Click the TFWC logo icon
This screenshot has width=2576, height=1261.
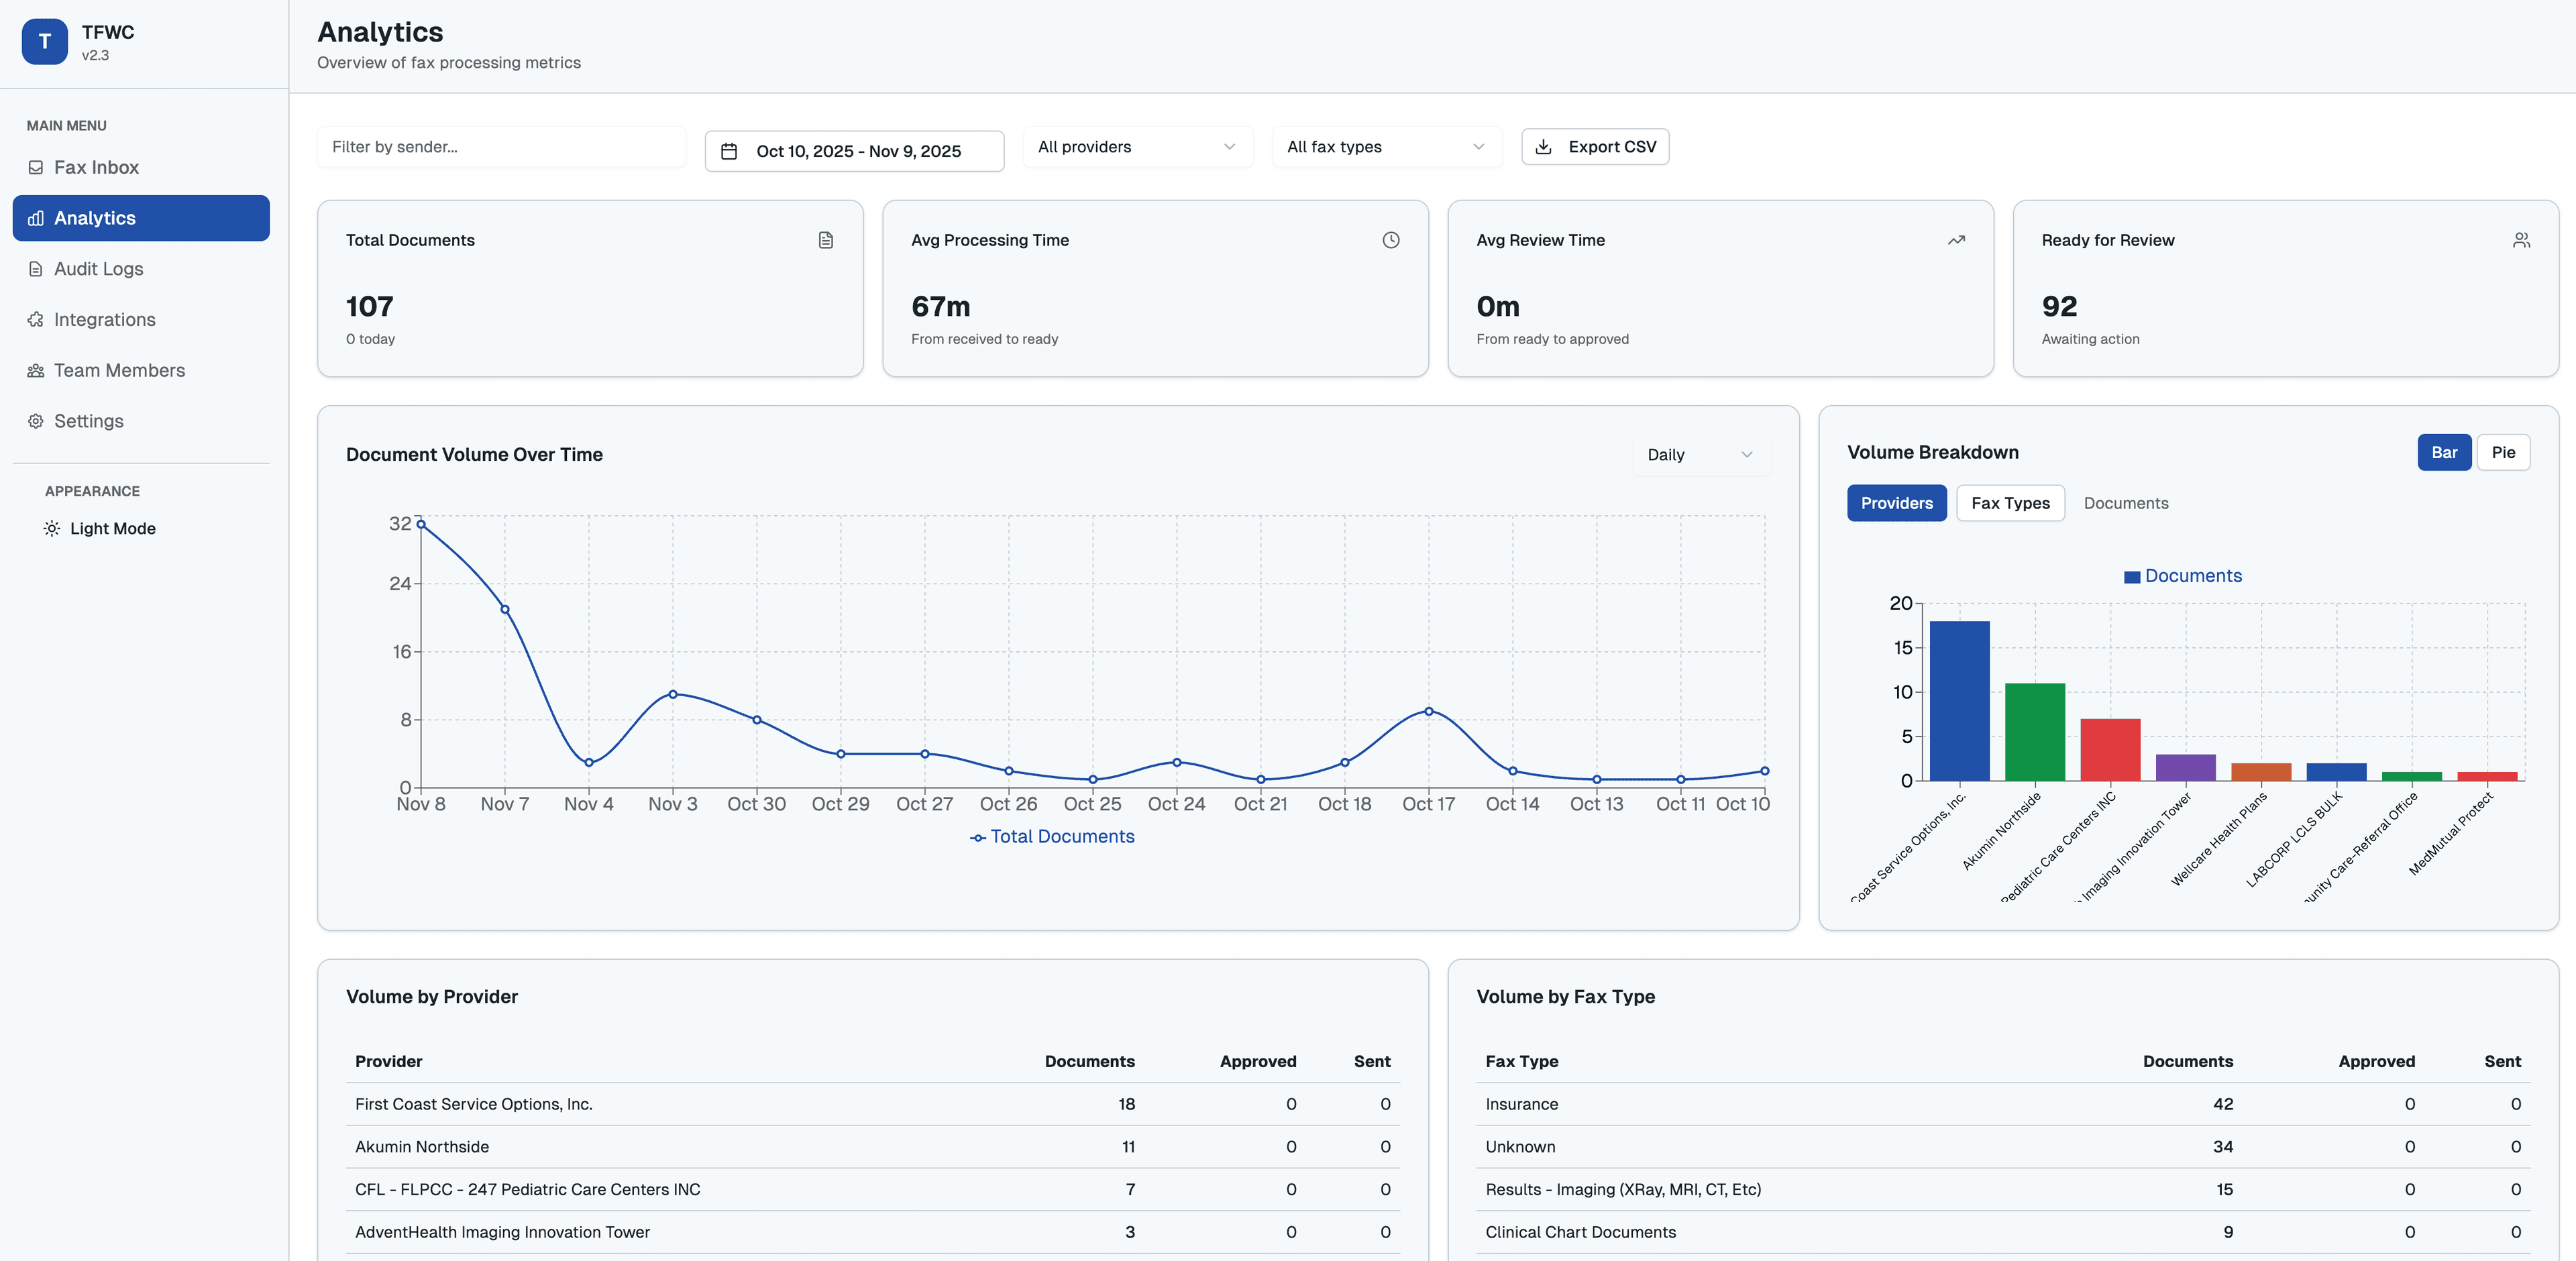[x=44, y=42]
